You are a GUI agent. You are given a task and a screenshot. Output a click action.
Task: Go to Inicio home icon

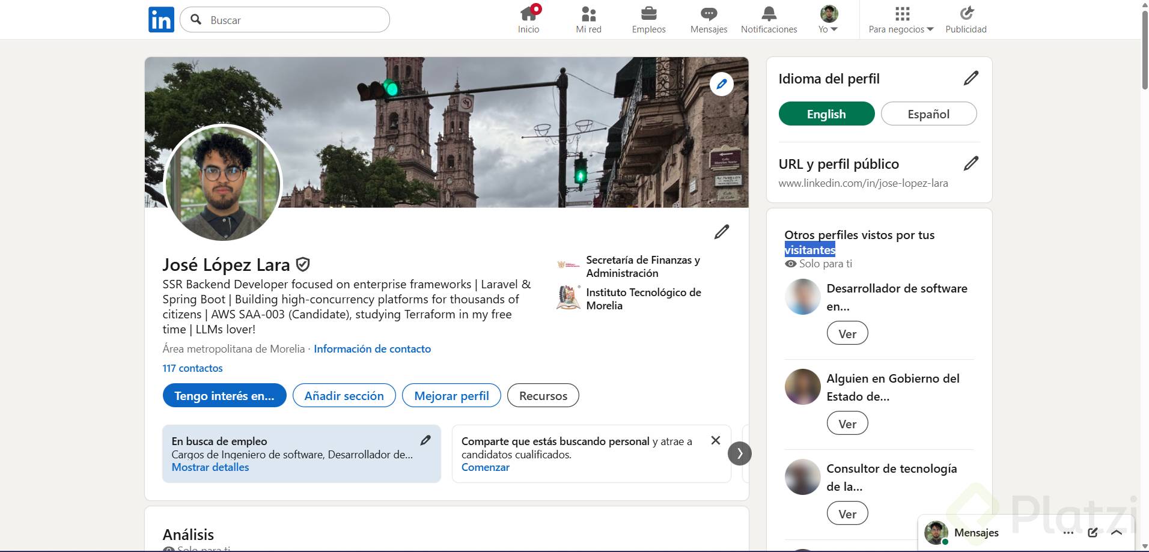pyautogui.click(x=529, y=13)
